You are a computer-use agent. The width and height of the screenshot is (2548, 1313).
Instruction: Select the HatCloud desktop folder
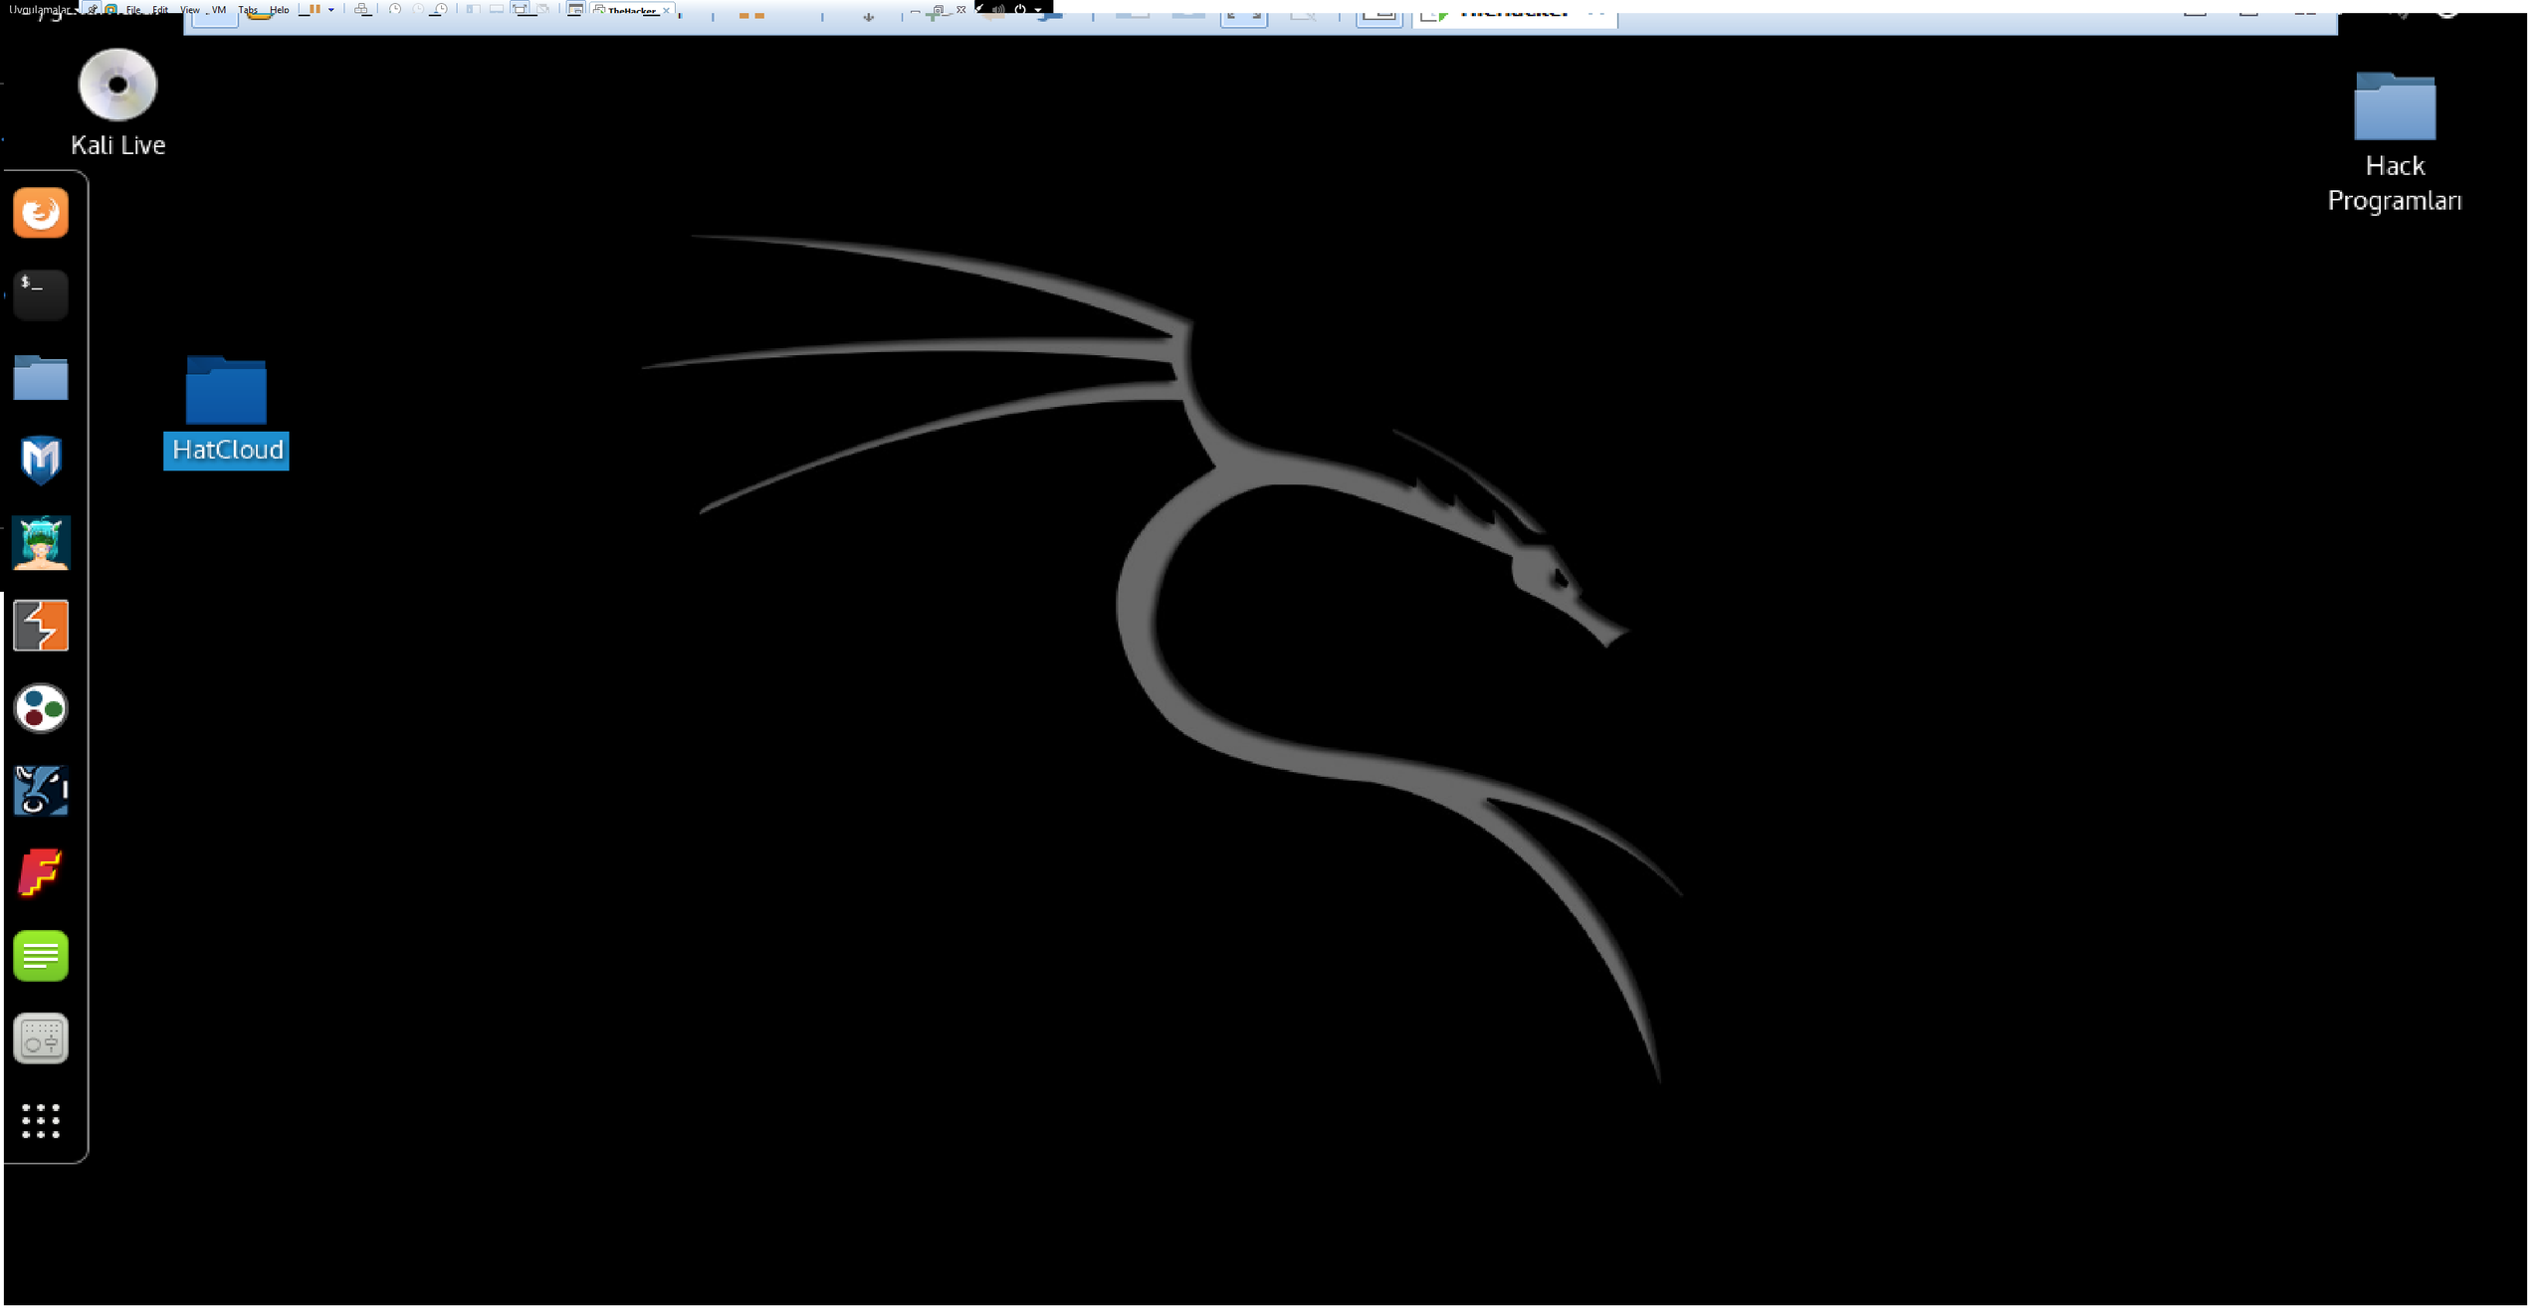(x=226, y=412)
